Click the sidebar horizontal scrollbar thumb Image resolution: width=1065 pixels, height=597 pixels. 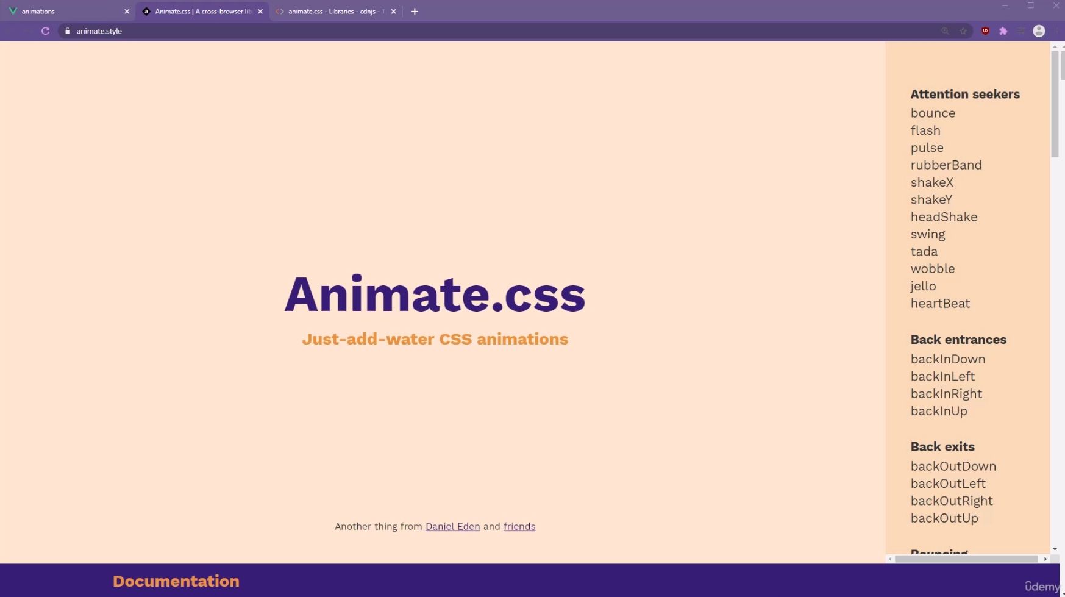click(x=966, y=559)
